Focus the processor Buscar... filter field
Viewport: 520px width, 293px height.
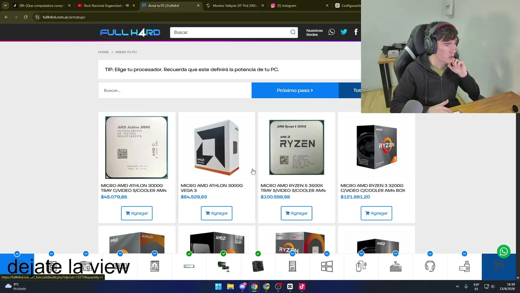(x=175, y=90)
